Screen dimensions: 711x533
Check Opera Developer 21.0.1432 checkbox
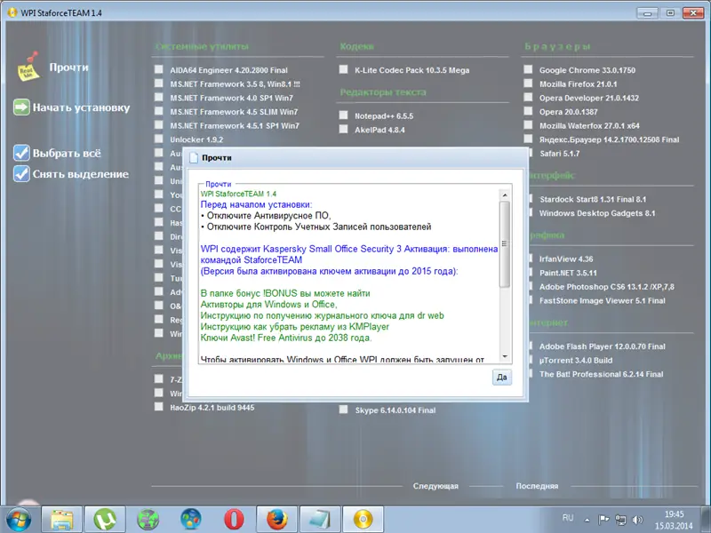[528, 97]
